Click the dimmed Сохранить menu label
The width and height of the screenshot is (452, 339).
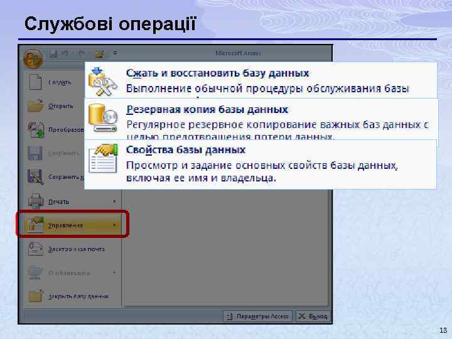[x=63, y=153]
